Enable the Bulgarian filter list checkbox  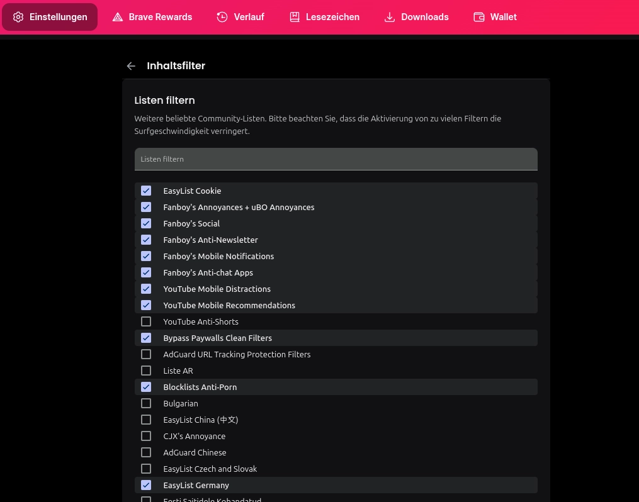[146, 403]
